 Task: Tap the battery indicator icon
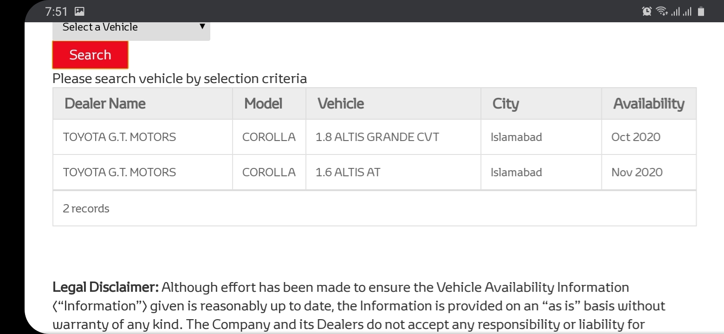pos(701,12)
